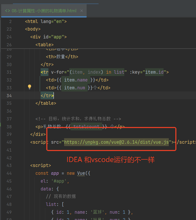Viewport: 196px width, 220px height.
Task: Open the 08-计算属性-小黑的礼物清单.html editor tab
Action: point(44,11)
